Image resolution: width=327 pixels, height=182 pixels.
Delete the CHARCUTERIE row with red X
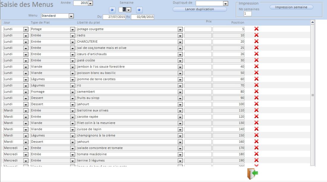(256, 41)
